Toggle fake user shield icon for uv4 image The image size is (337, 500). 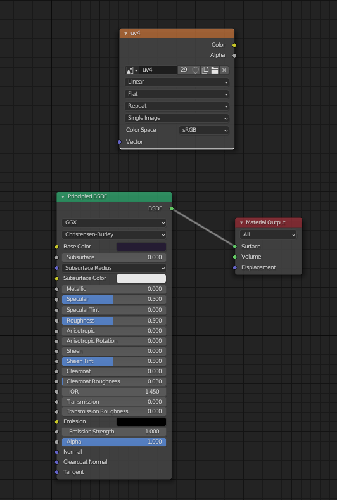click(196, 70)
